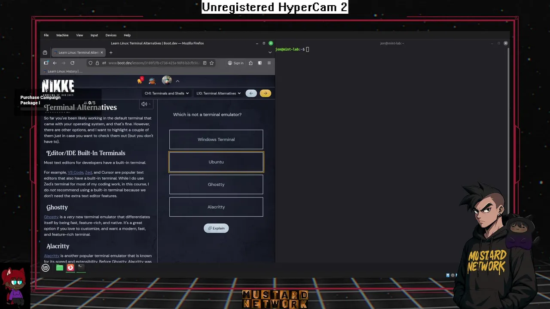Open site permissions icon next to padlock
The image size is (550, 309).
(x=104, y=63)
